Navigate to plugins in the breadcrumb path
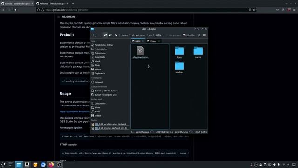The height and width of the screenshot is (168, 298). pos(125,35)
